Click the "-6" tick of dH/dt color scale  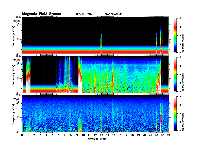180,52
